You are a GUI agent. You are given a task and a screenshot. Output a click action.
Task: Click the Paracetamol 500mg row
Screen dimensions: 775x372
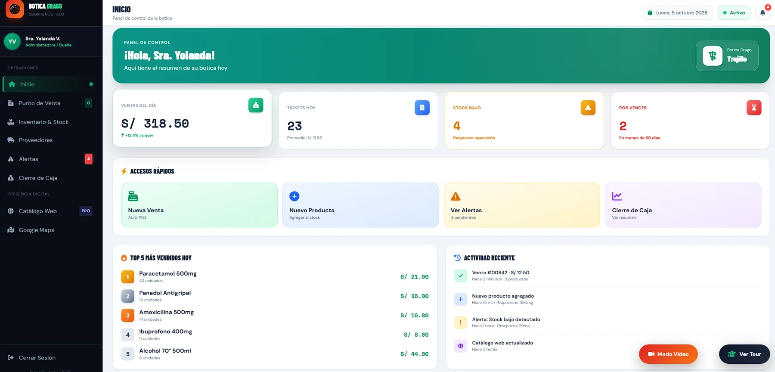tap(275, 276)
